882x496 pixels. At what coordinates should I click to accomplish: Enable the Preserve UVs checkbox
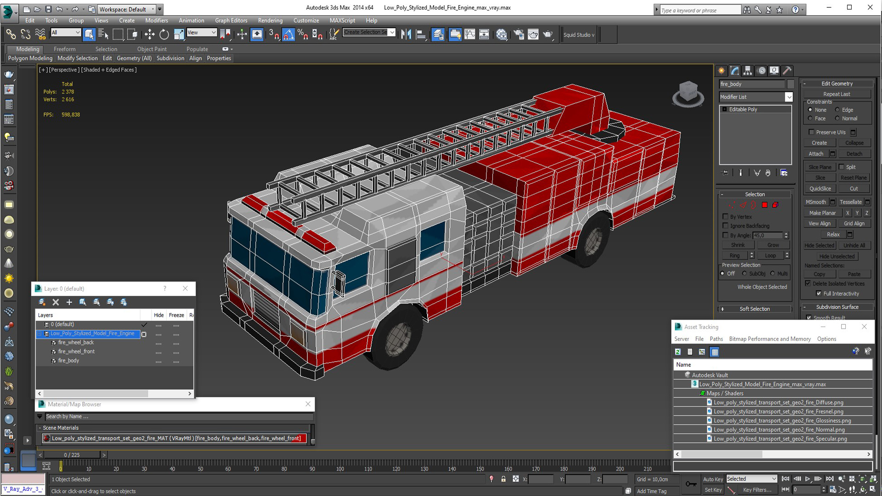pos(812,132)
